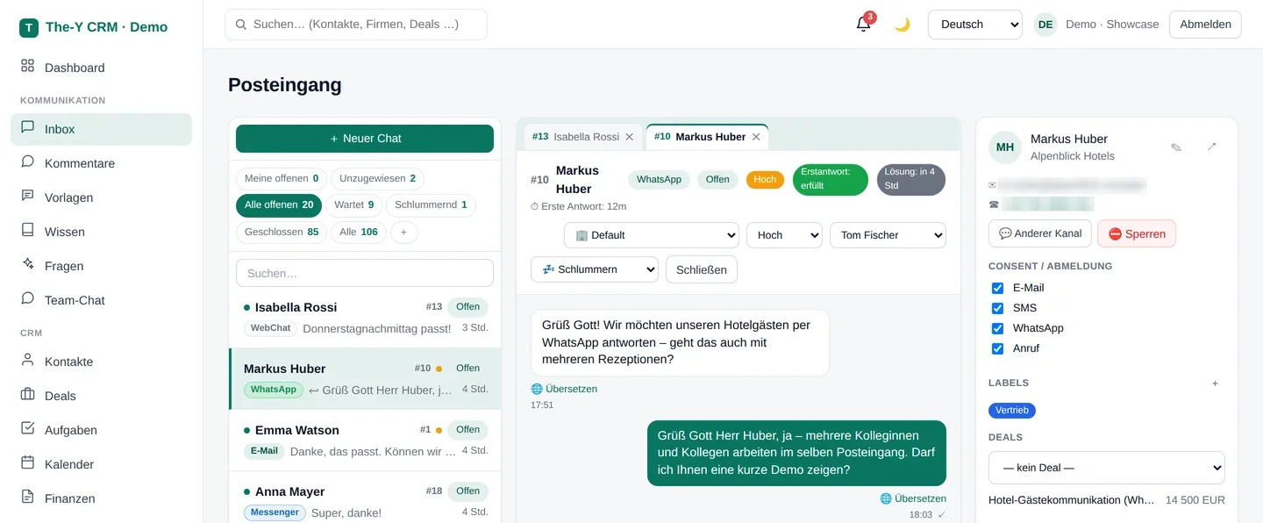The image size is (1263, 523).
Task: Click Übersetzen under the outgoing reply
Action: [x=913, y=498]
